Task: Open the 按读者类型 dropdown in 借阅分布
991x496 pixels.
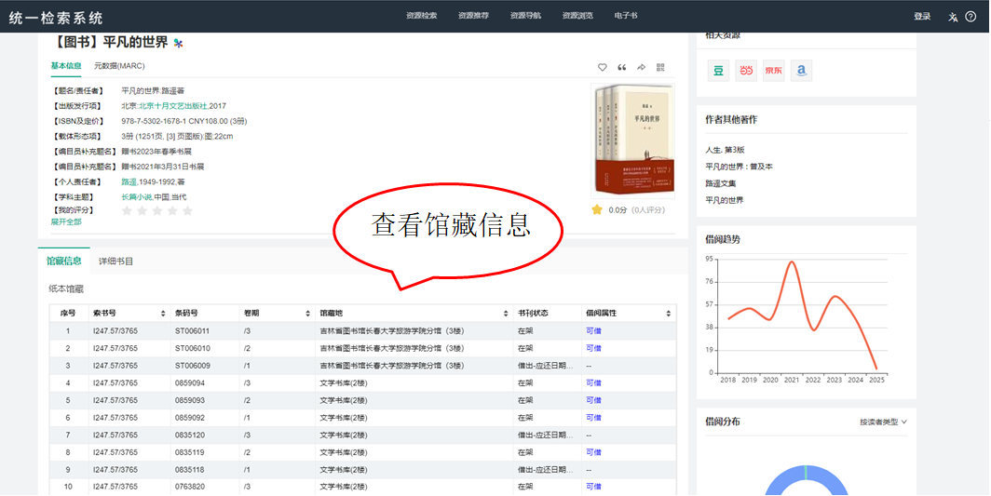Action: tap(883, 422)
